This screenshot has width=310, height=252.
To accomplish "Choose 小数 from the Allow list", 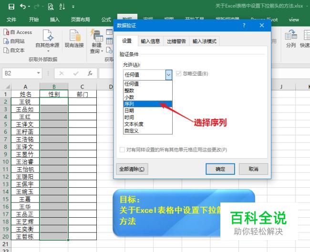I will [147, 97].
